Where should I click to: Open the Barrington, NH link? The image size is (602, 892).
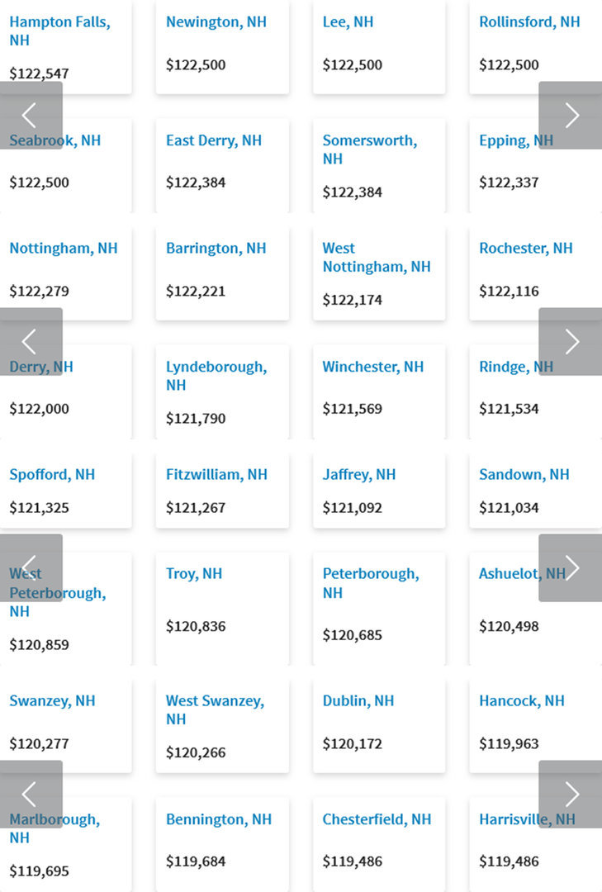[x=216, y=248]
